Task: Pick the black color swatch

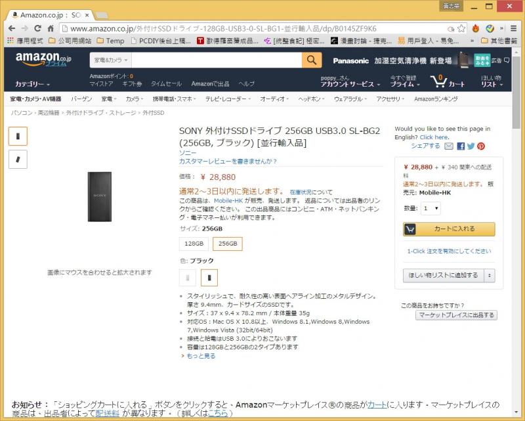Action: click(209, 278)
